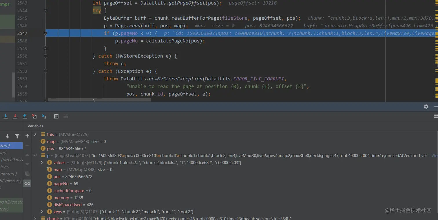The image size is (438, 220).
Task: Click the duplicate watch copy icon
Action: [x=27, y=174]
